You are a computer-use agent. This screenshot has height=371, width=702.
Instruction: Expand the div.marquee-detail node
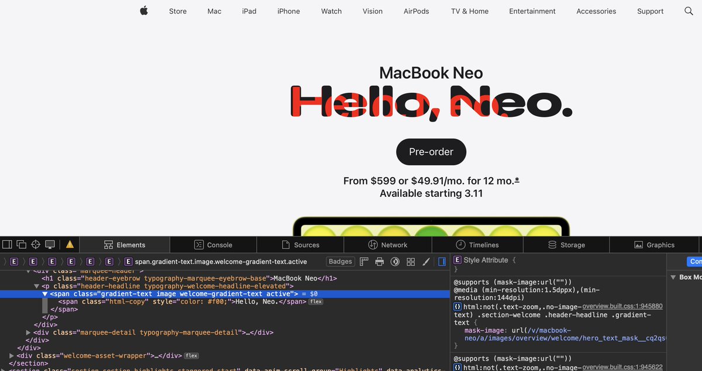(28, 332)
